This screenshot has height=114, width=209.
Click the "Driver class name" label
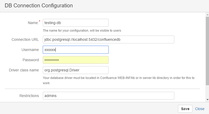point(24,70)
